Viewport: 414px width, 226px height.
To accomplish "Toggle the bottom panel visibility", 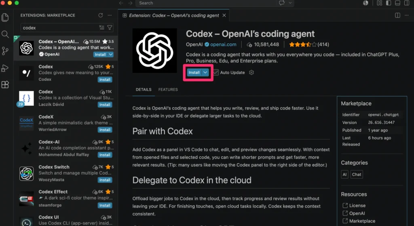I will [x=397, y=3].
